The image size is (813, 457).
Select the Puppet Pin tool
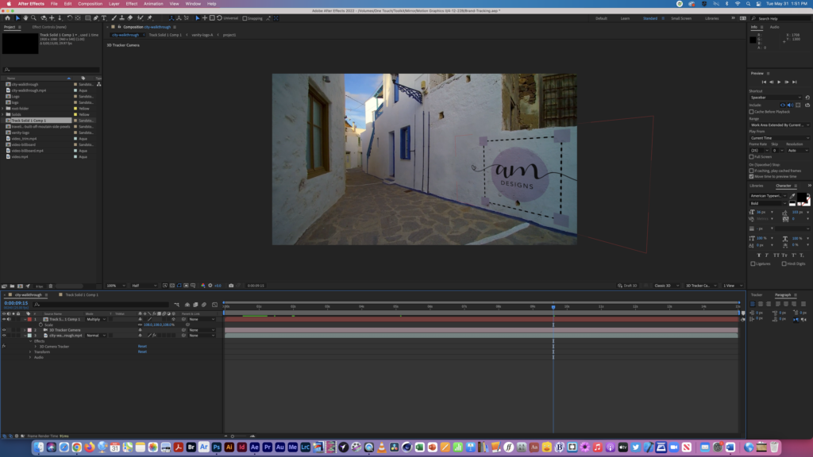[x=150, y=18]
